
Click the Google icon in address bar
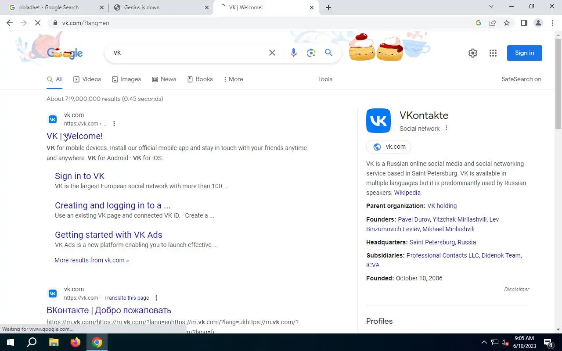coord(479,23)
